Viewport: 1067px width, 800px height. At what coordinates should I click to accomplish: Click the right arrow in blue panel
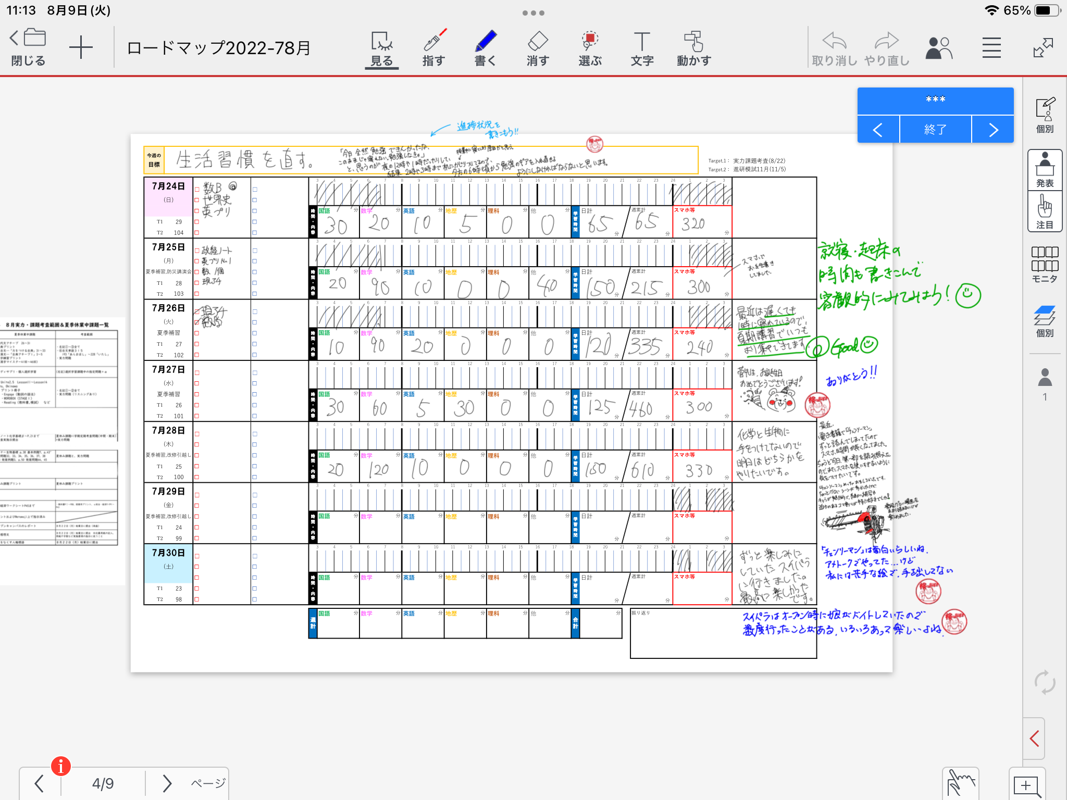pyautogui.click(x=993, y=130)
